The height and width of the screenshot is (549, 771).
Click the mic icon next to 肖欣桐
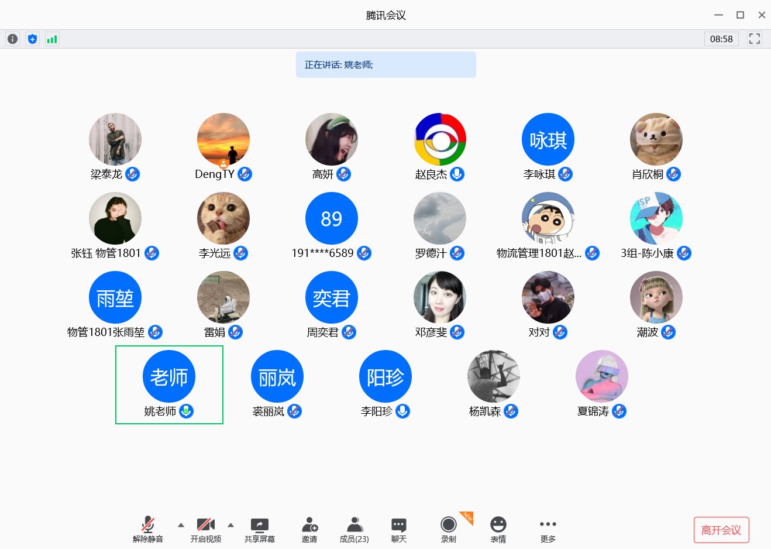(674, 174)
